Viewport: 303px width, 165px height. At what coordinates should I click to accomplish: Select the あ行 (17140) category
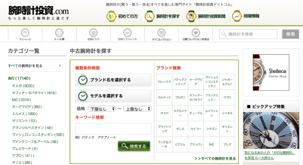click(19, 78)
